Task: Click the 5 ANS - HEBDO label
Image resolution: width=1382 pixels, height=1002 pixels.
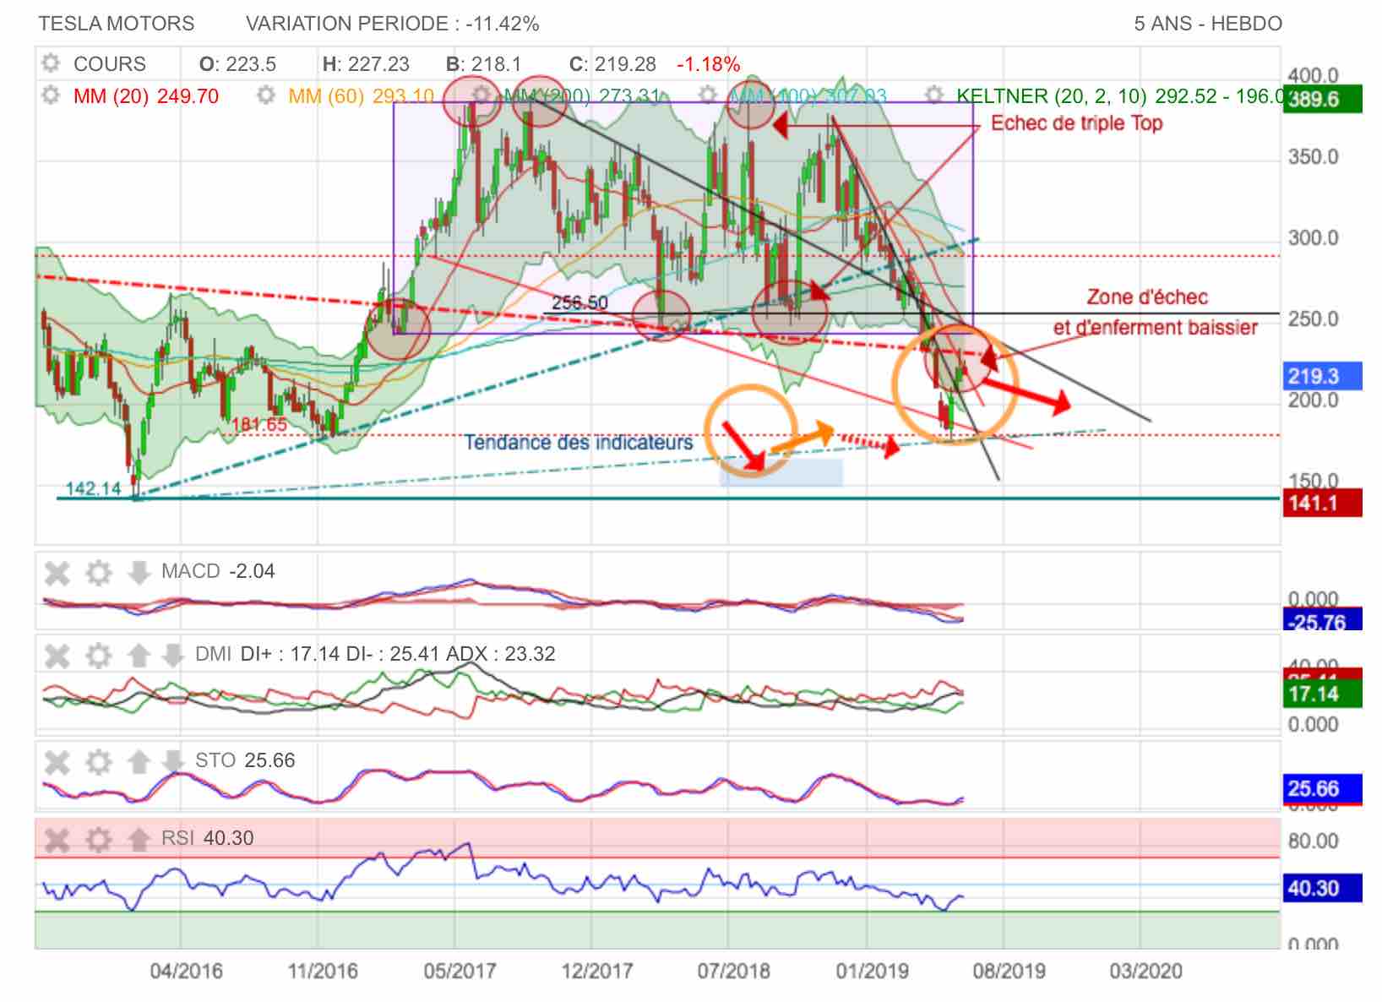Action: [1208, 24]
